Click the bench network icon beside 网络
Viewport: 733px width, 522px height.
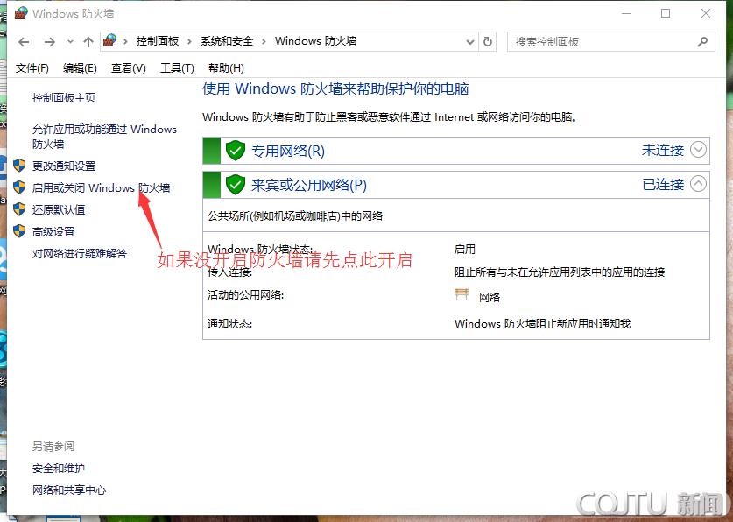pos(462,294)
